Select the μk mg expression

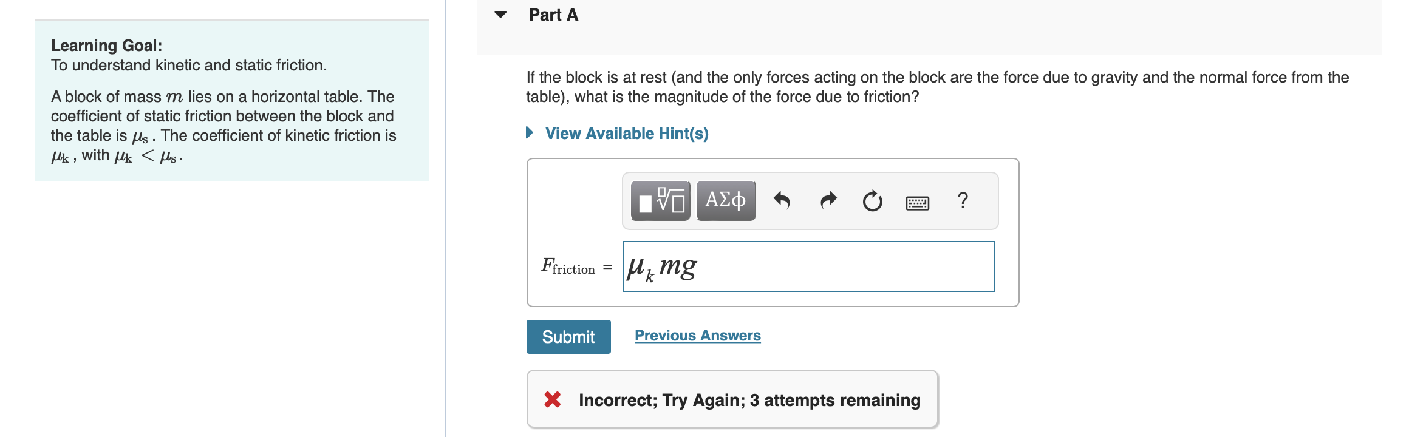coord(660,266)
